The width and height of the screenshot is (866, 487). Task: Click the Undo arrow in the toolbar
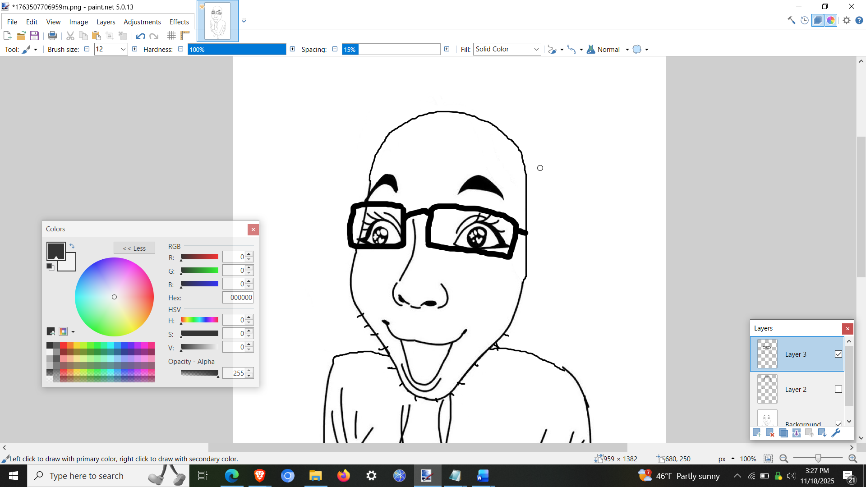[x=140, y=36]
